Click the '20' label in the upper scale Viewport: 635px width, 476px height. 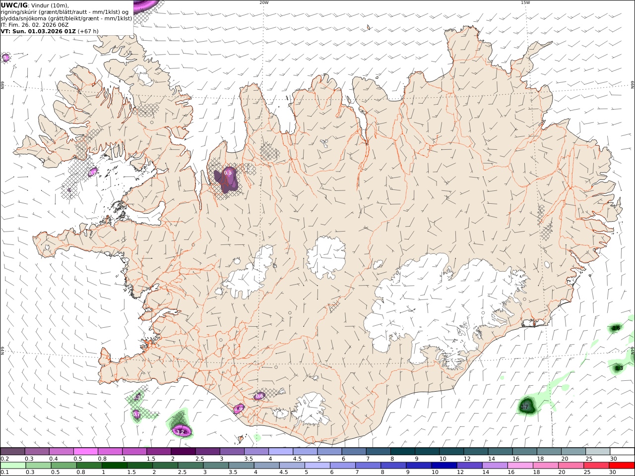565,459
